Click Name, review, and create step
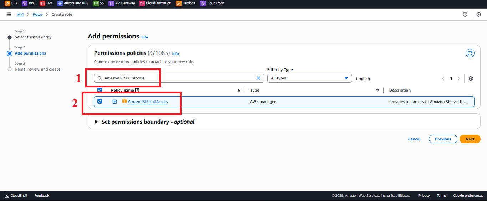 coord(37,69)
